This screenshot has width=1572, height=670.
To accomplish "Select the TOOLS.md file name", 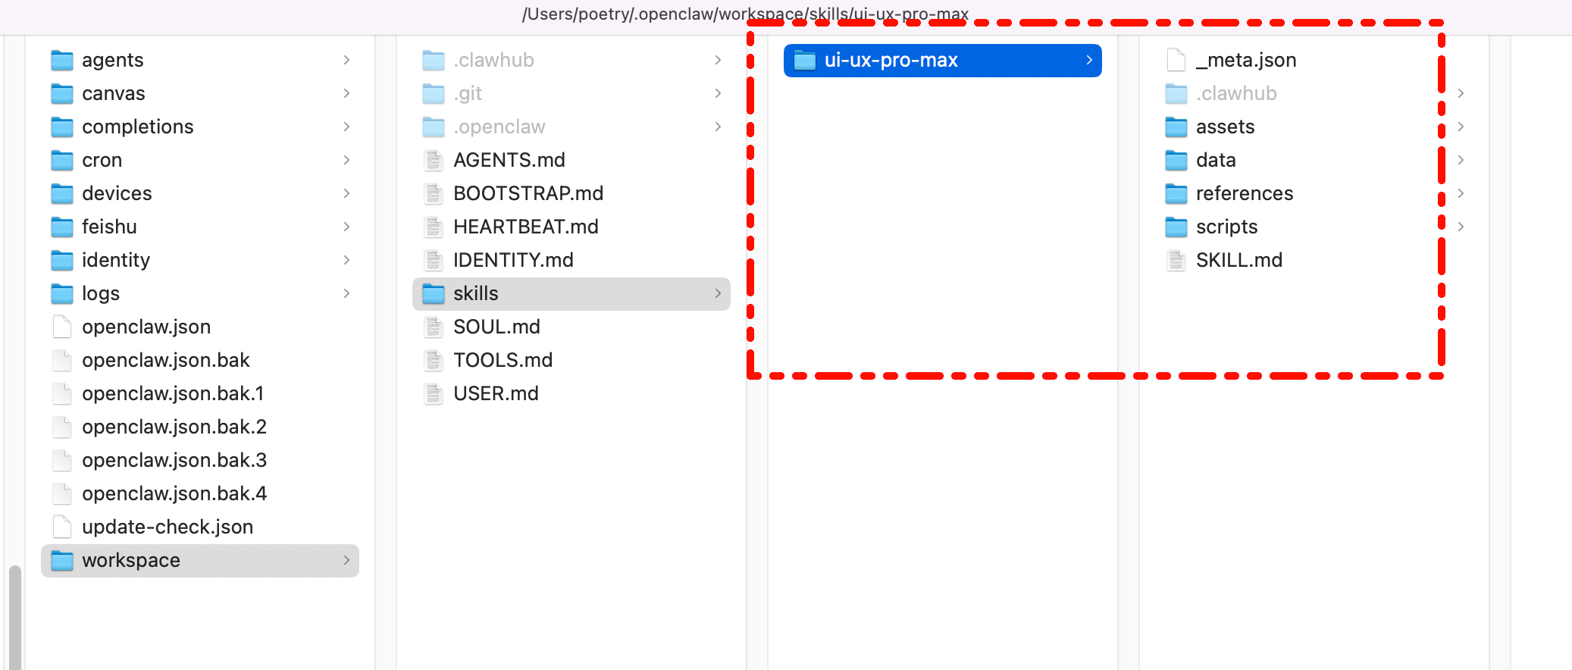I will click(503, 360).
